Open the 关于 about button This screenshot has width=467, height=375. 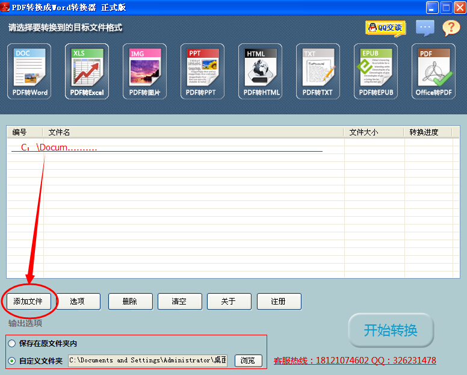click(229, 302)
